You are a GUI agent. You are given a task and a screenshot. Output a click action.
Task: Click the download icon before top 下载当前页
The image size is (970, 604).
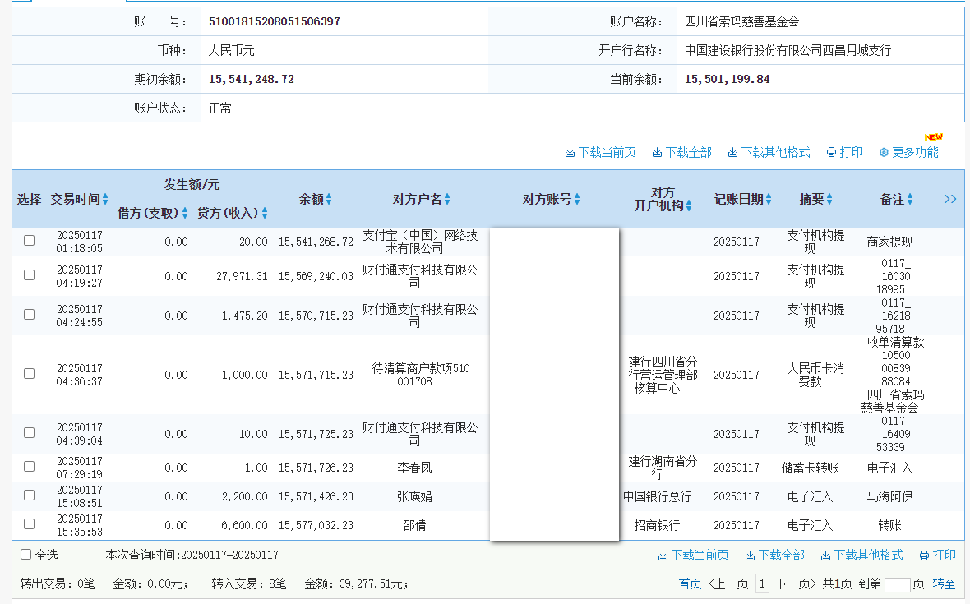[x=570, y=153]
